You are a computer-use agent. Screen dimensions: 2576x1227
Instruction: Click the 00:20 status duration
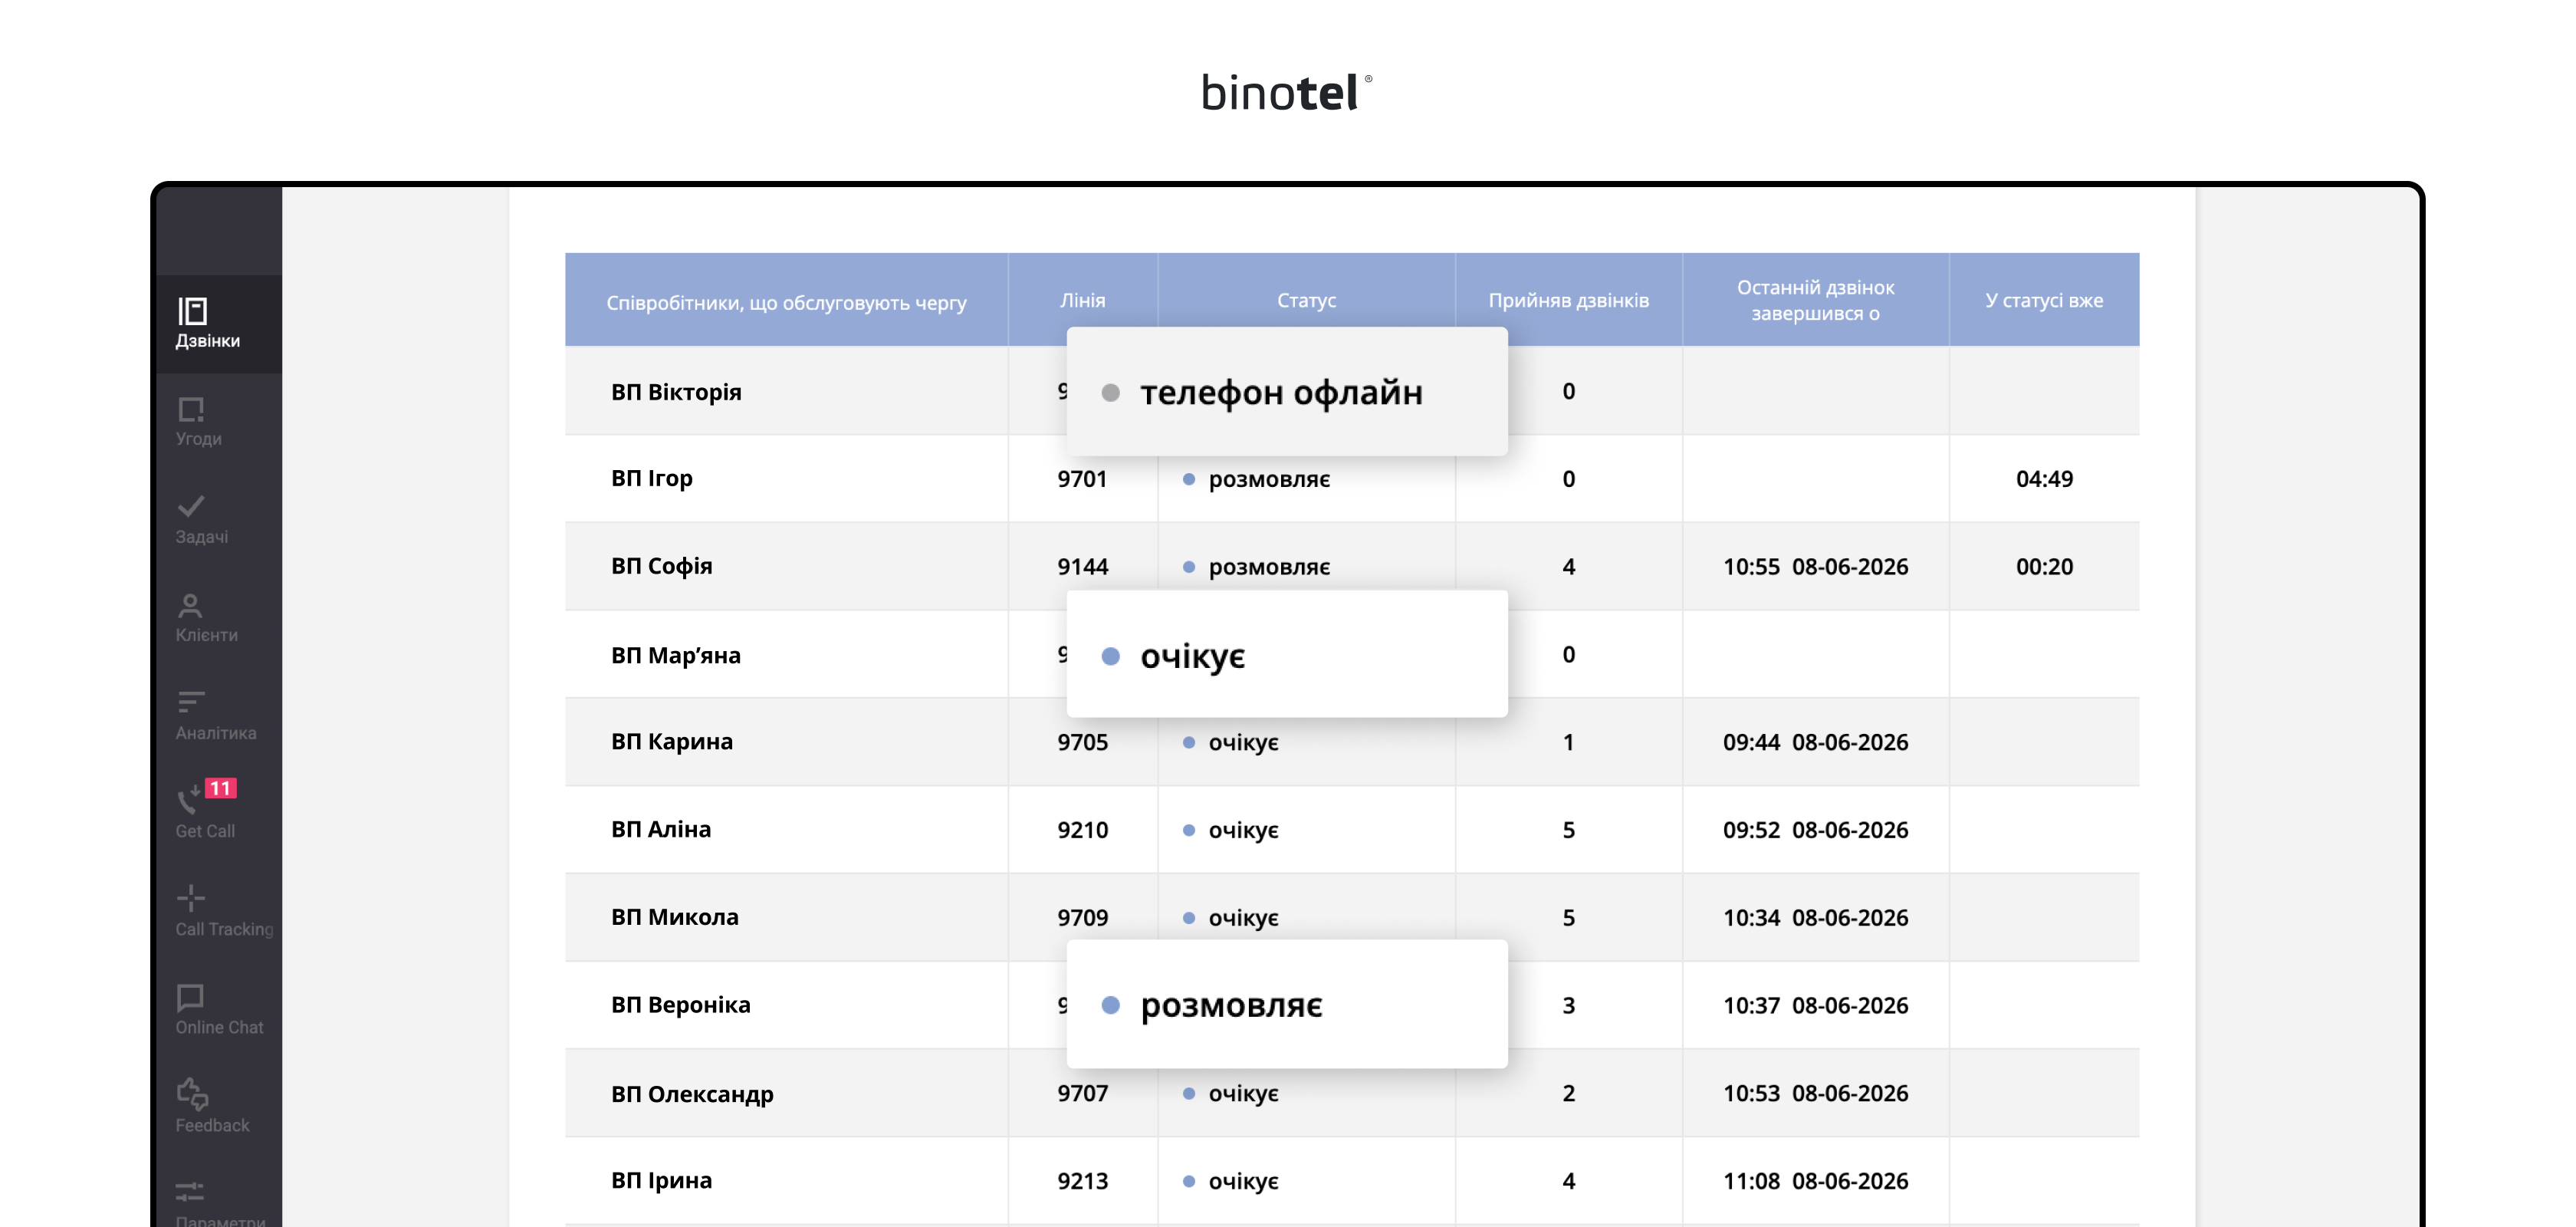tap(2044, 567)
